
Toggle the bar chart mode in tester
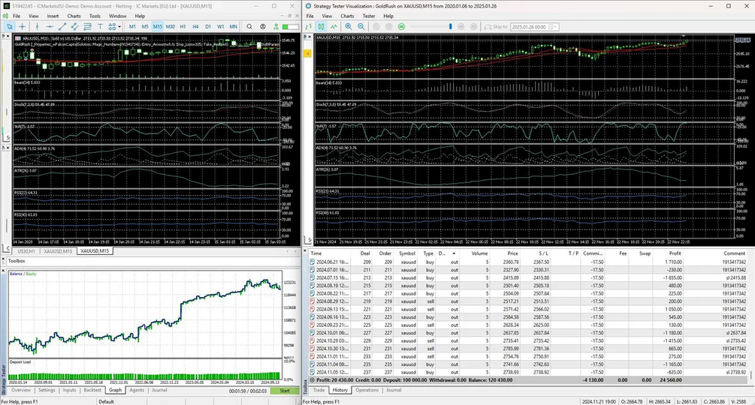pos(309,27)
